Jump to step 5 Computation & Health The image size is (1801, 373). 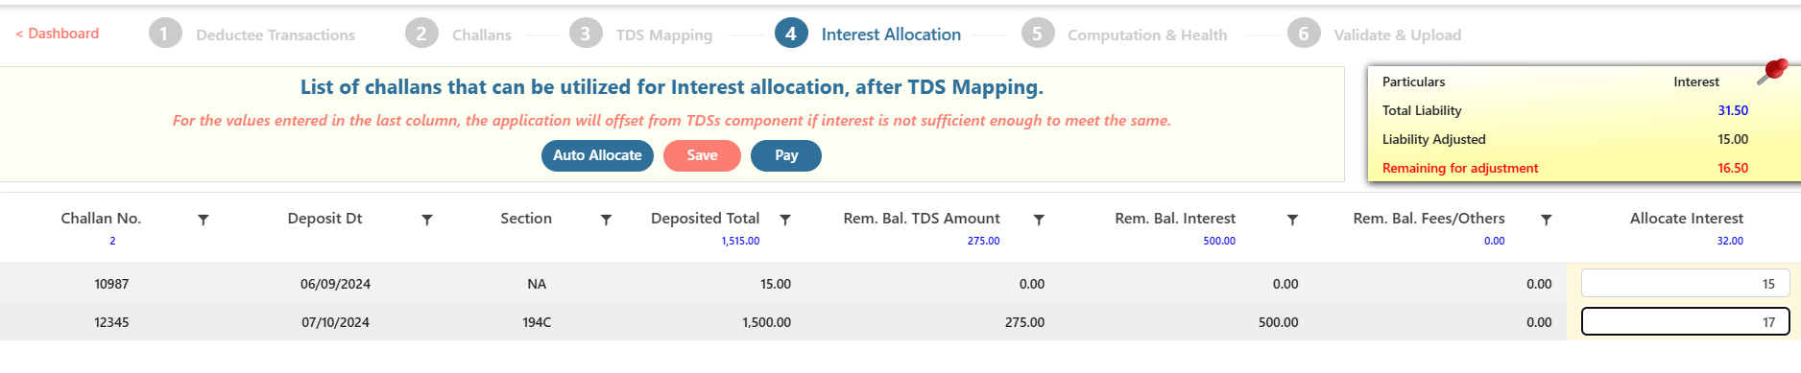1124,35
